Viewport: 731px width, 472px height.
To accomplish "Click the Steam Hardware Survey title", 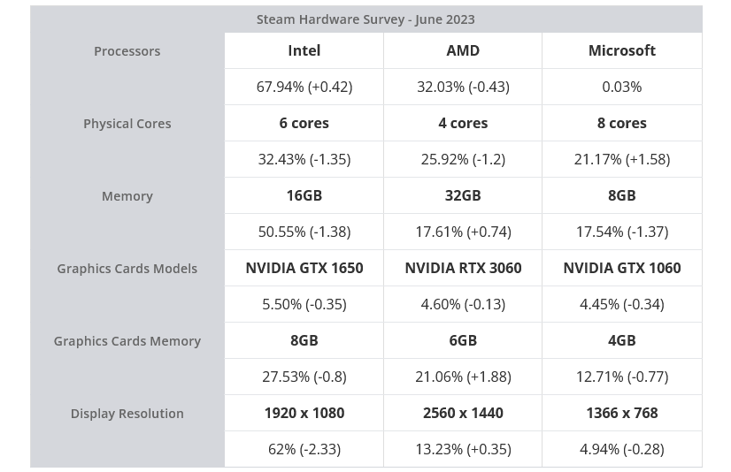I will [x=365, y=19].
